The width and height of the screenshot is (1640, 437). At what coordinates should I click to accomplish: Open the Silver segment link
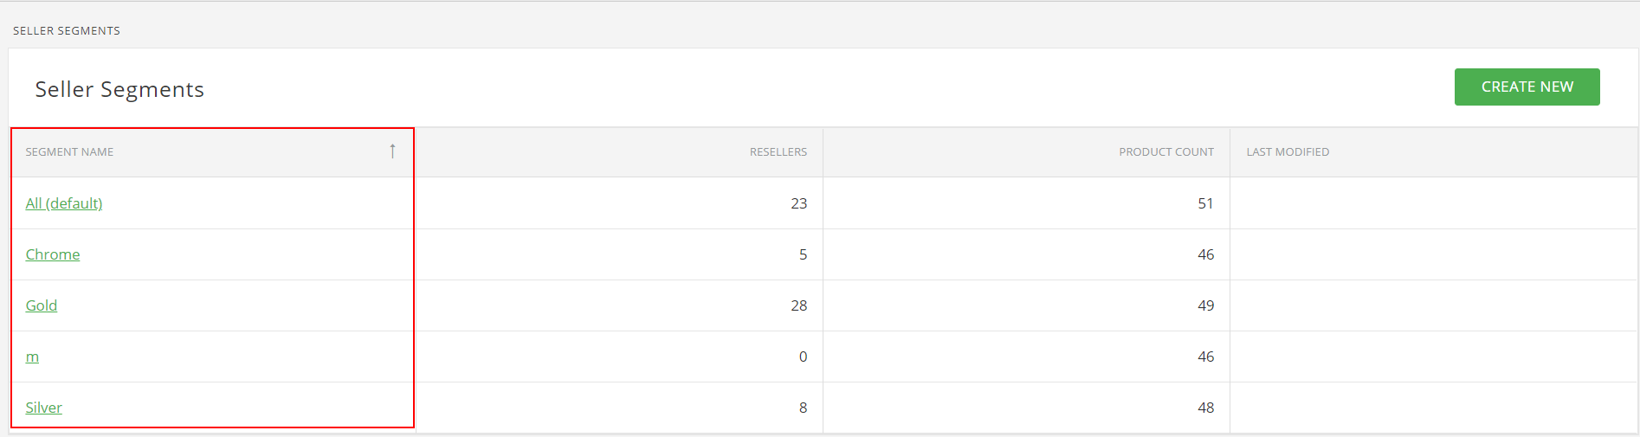44,408
